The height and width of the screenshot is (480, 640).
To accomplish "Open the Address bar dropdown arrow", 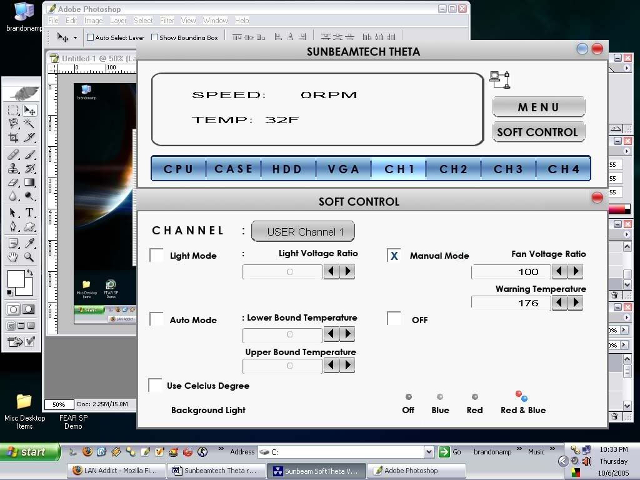I will 429,452.
